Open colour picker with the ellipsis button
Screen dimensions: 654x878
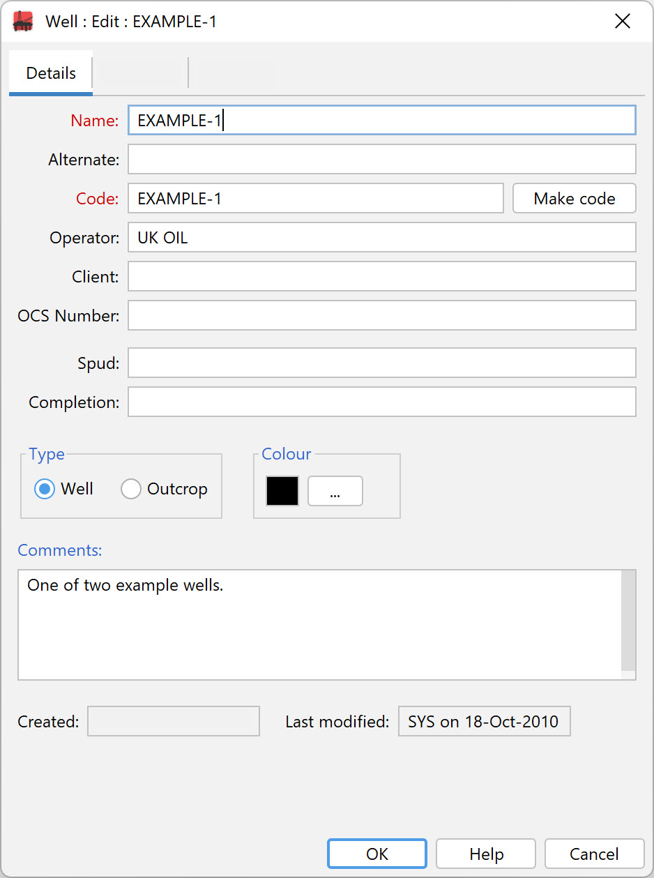click(335, 491)
